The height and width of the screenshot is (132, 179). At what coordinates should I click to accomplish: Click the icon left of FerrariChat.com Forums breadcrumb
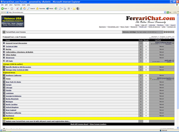pos(4,32)
